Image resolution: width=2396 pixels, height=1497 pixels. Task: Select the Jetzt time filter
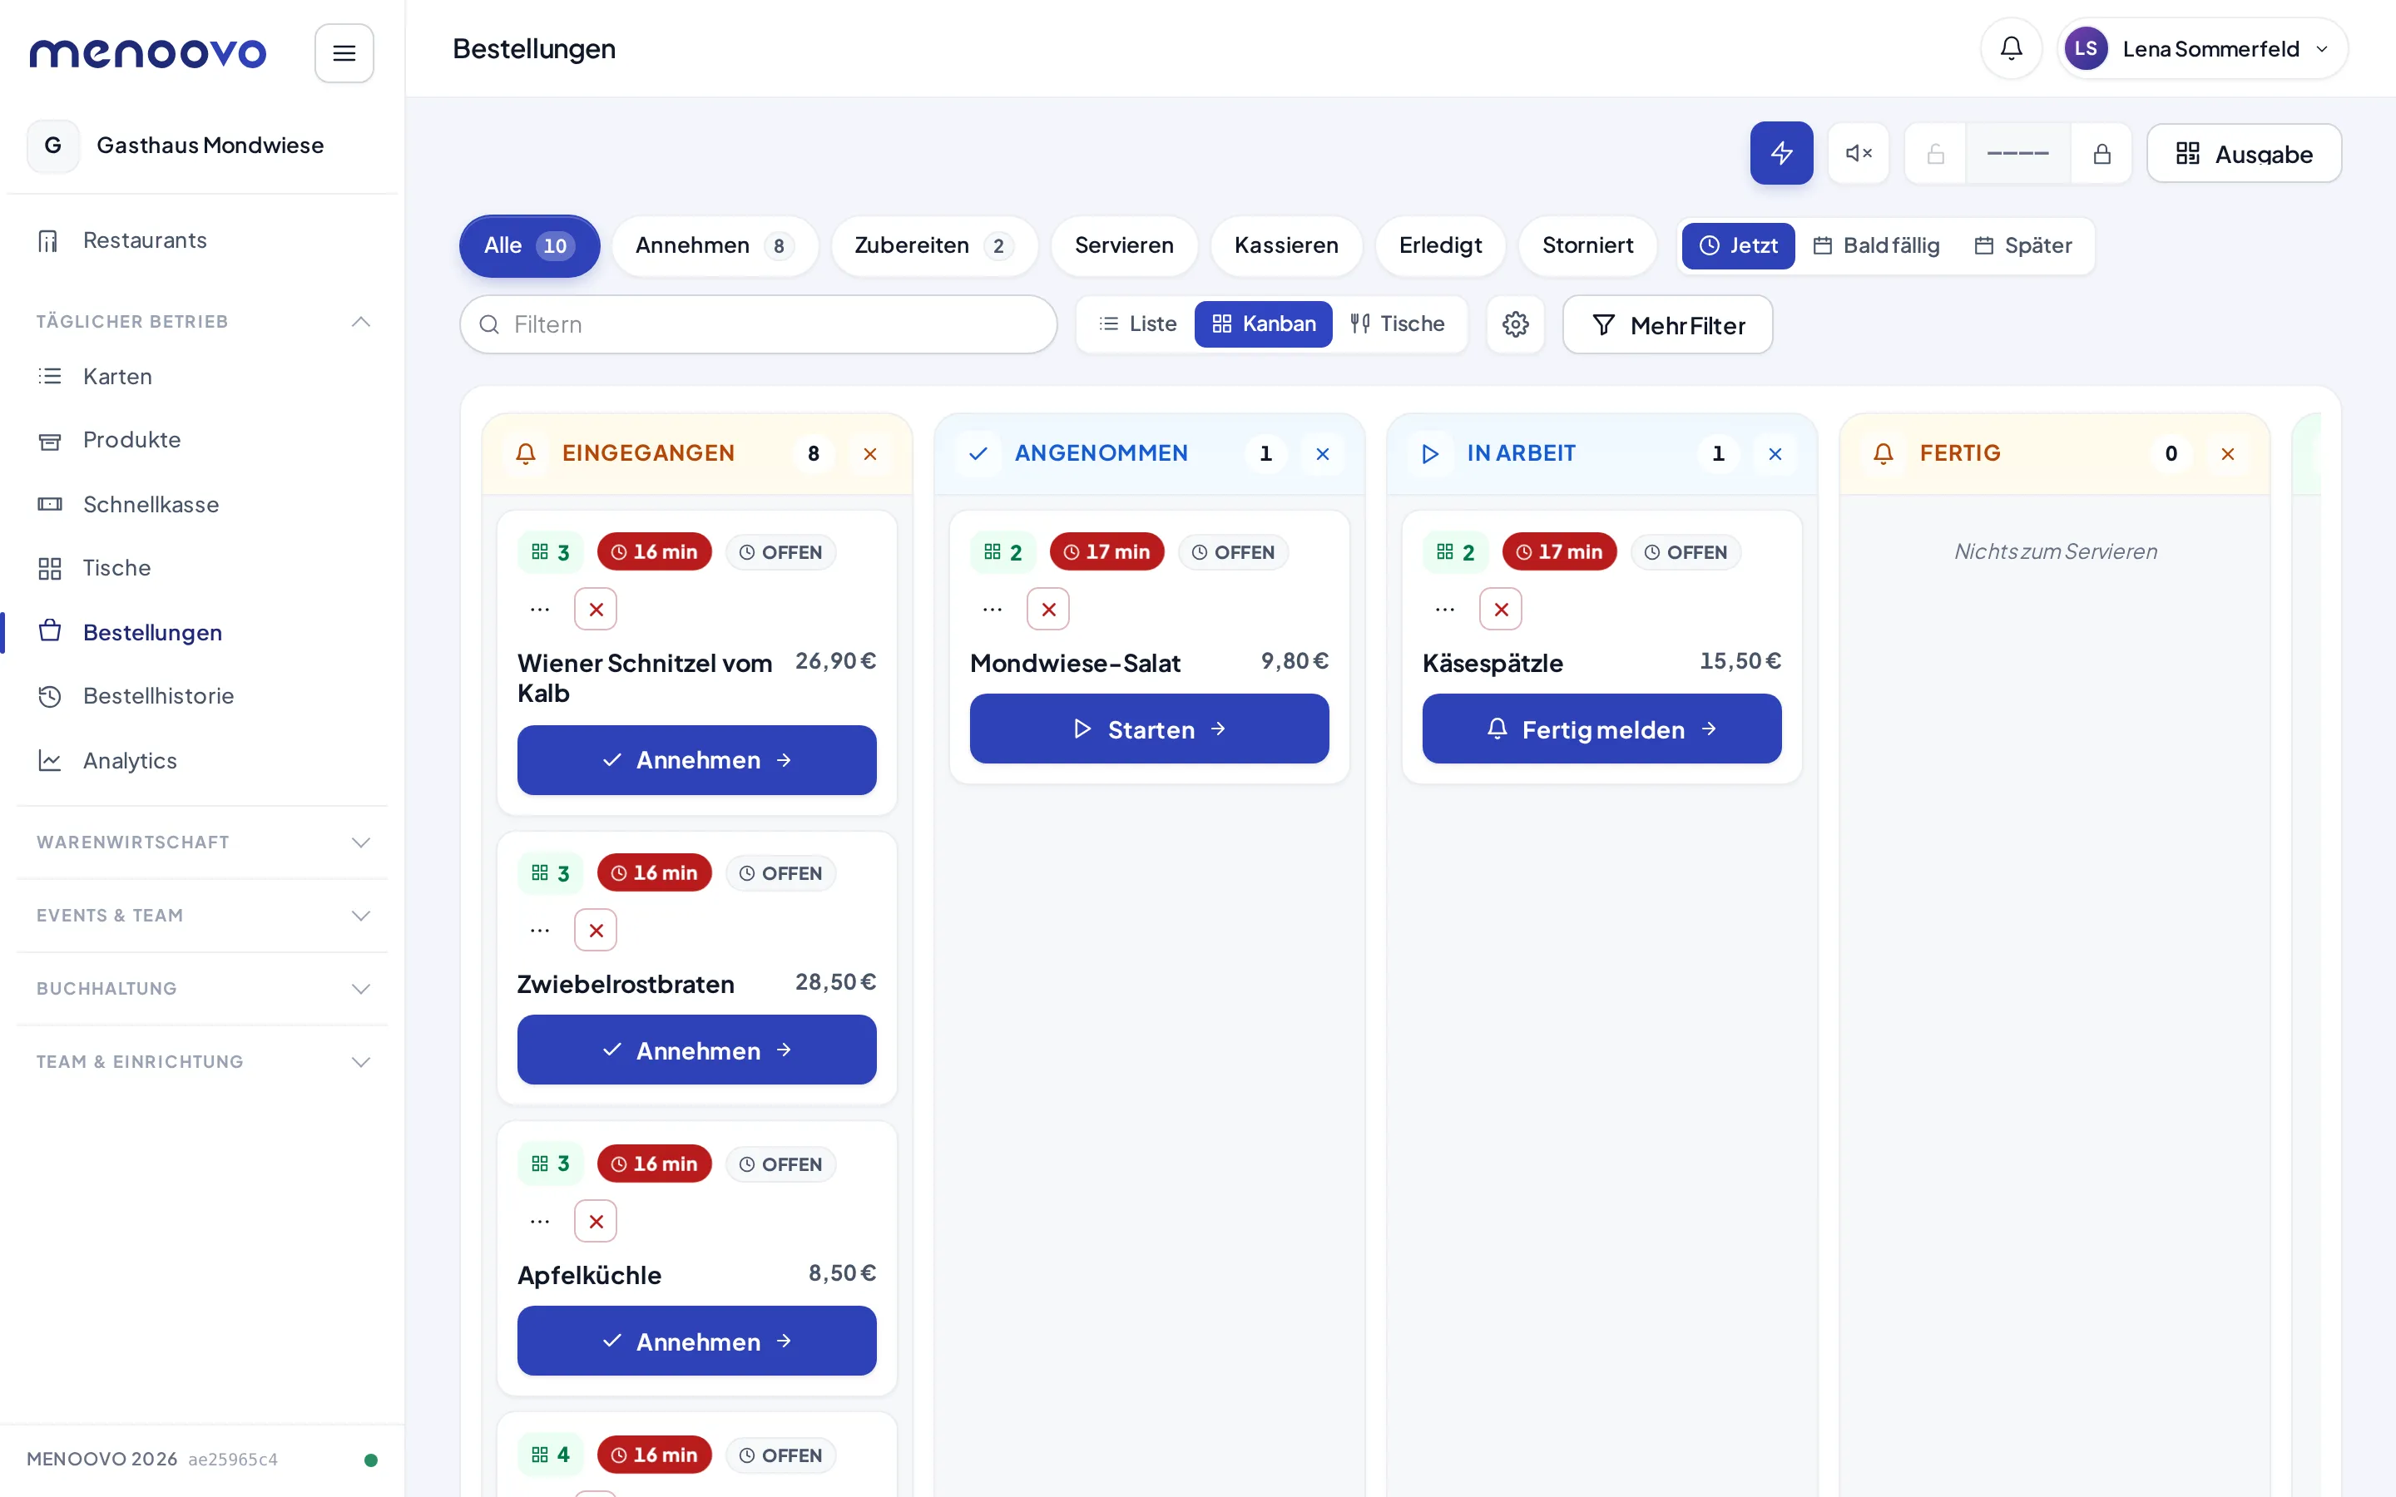pyautogui.click(x=1738, y=245)
